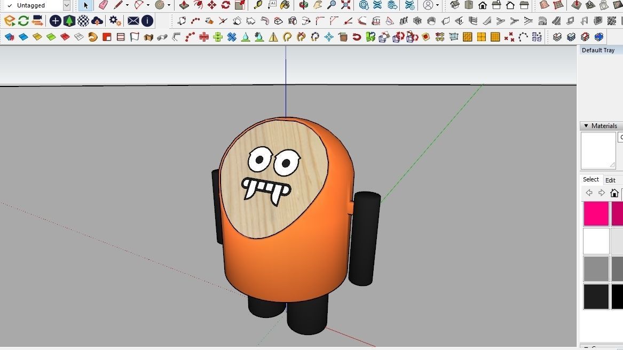
Task: Switch to Iso house view
Action: point(454,5)
